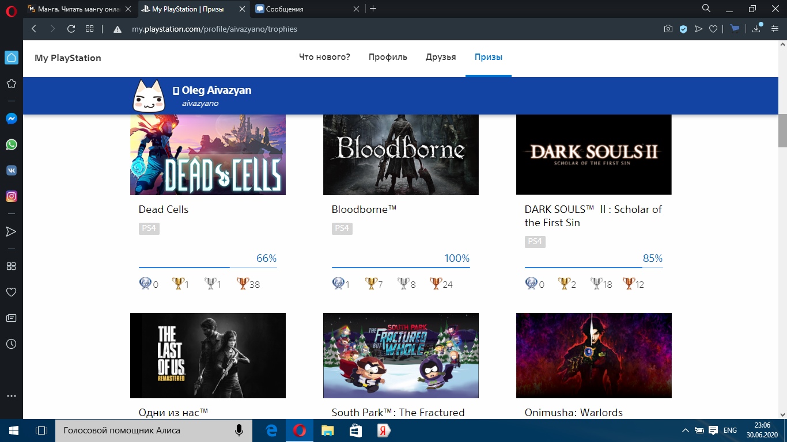Take a snapshot with the camera icon
787x442 pixels.
click(x=668, y=29)
